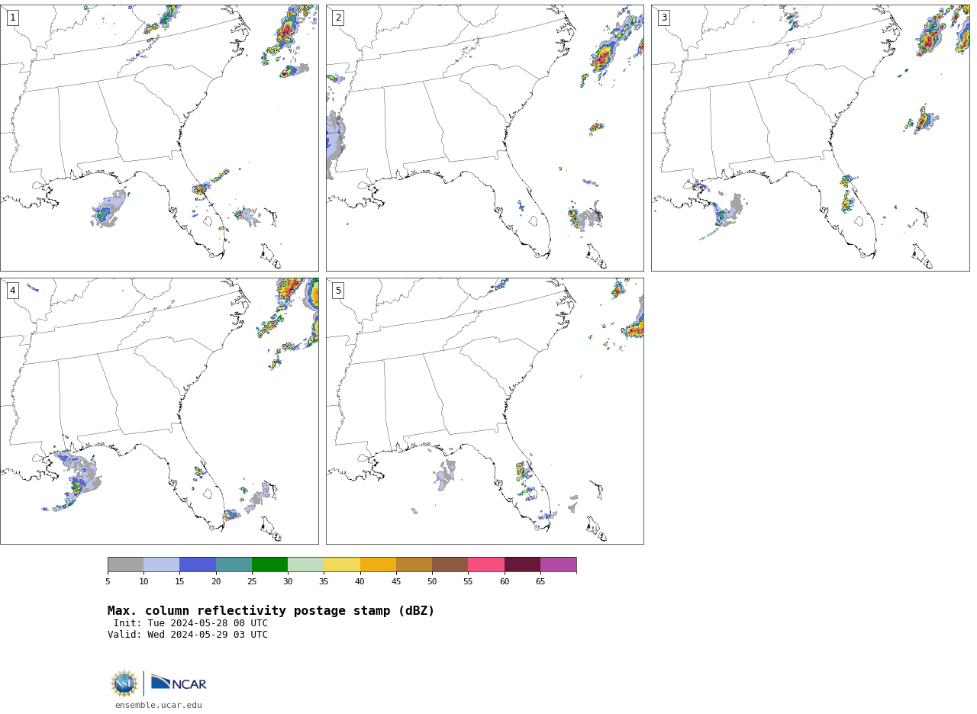Click the 'Init: Tue 2024-05-28 00 UTC' text

[x=191, y=623]
